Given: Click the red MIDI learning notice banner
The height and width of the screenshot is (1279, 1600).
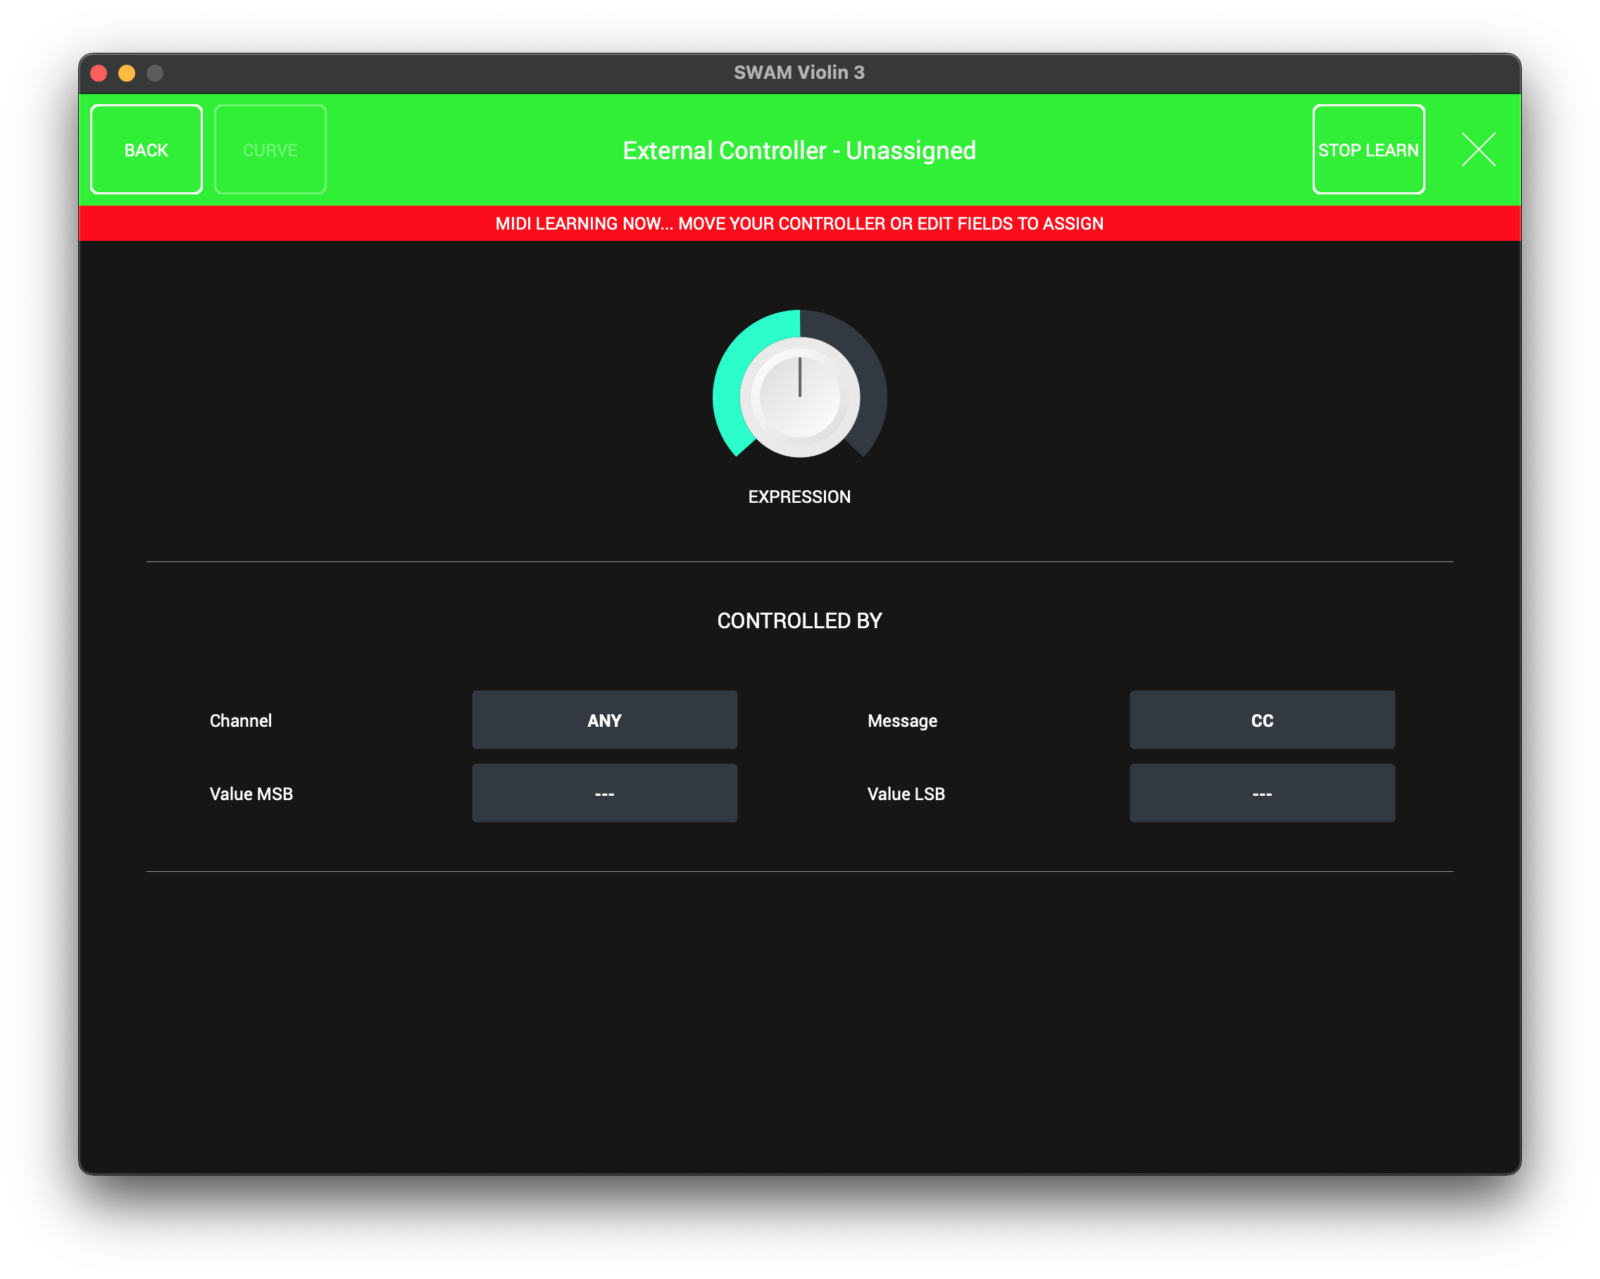Looking at the screenshot, I should [x=799, y=223].
